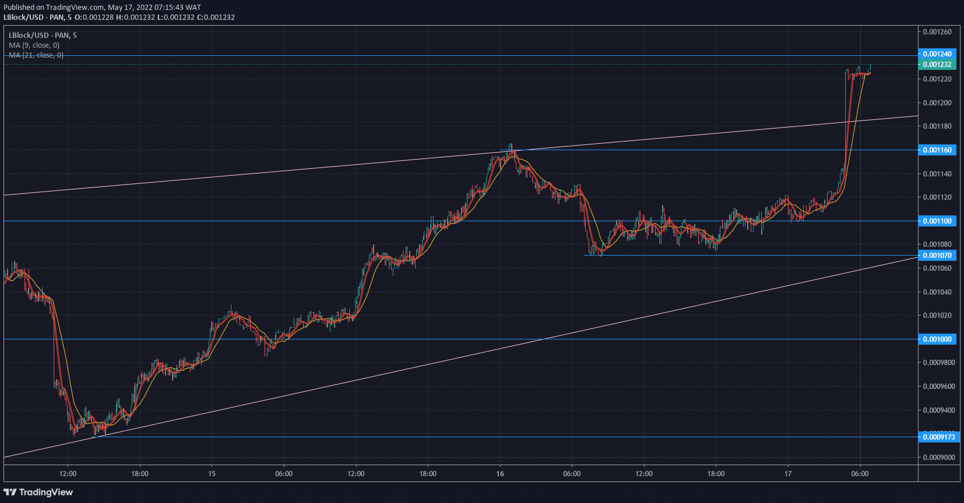
Task: Click the 0.001260 price axis tick
Action: click(x=937, y=32)
